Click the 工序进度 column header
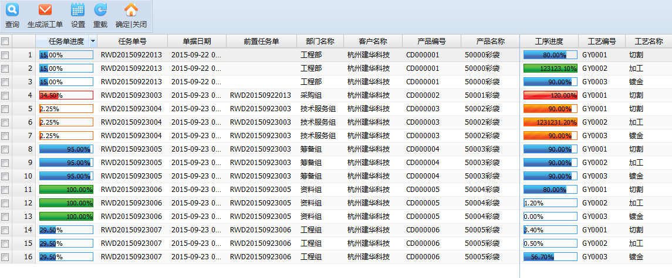 [549, 42]
